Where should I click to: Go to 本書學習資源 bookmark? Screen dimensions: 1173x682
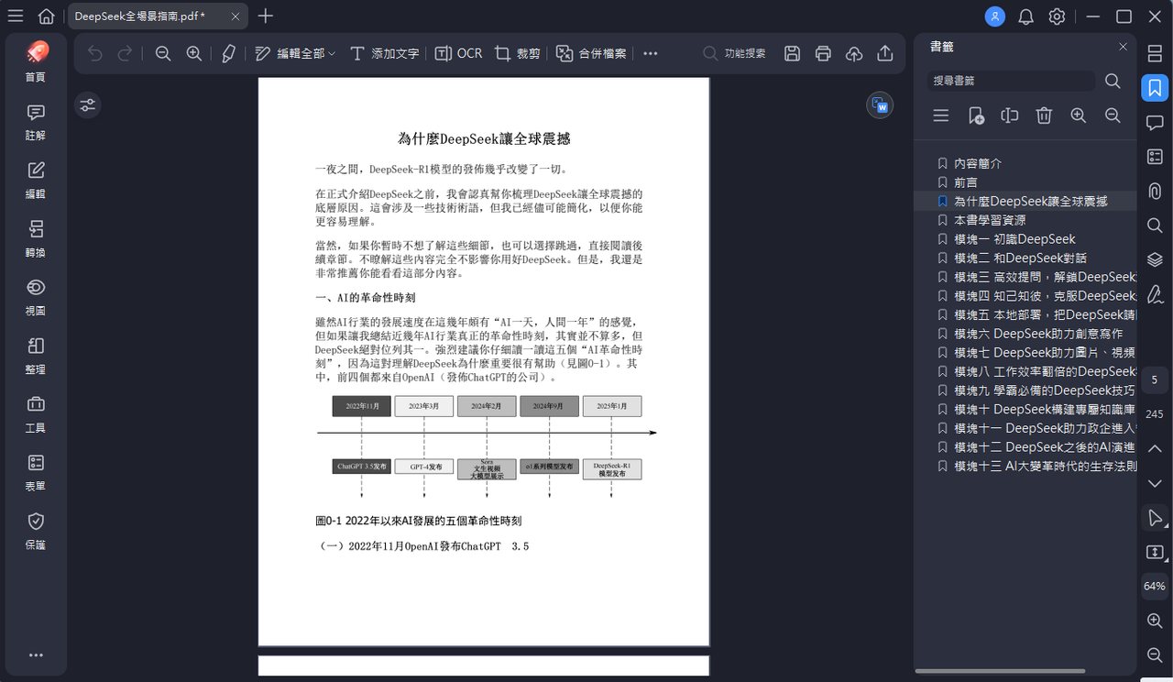[990, 220]
